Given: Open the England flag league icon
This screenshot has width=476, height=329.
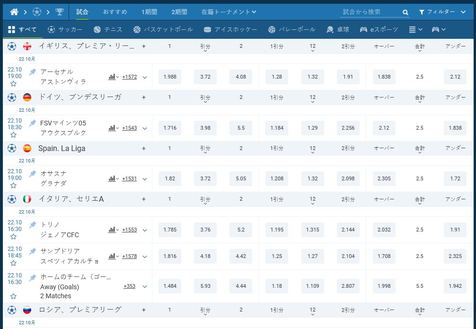Looking at the screenshot, I should point(27,46).
